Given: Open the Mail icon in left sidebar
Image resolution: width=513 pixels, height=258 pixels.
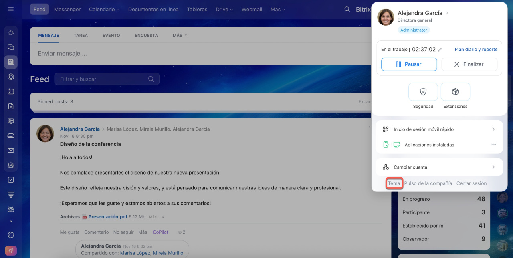Looking at the screenshot, I should [11, 151].
